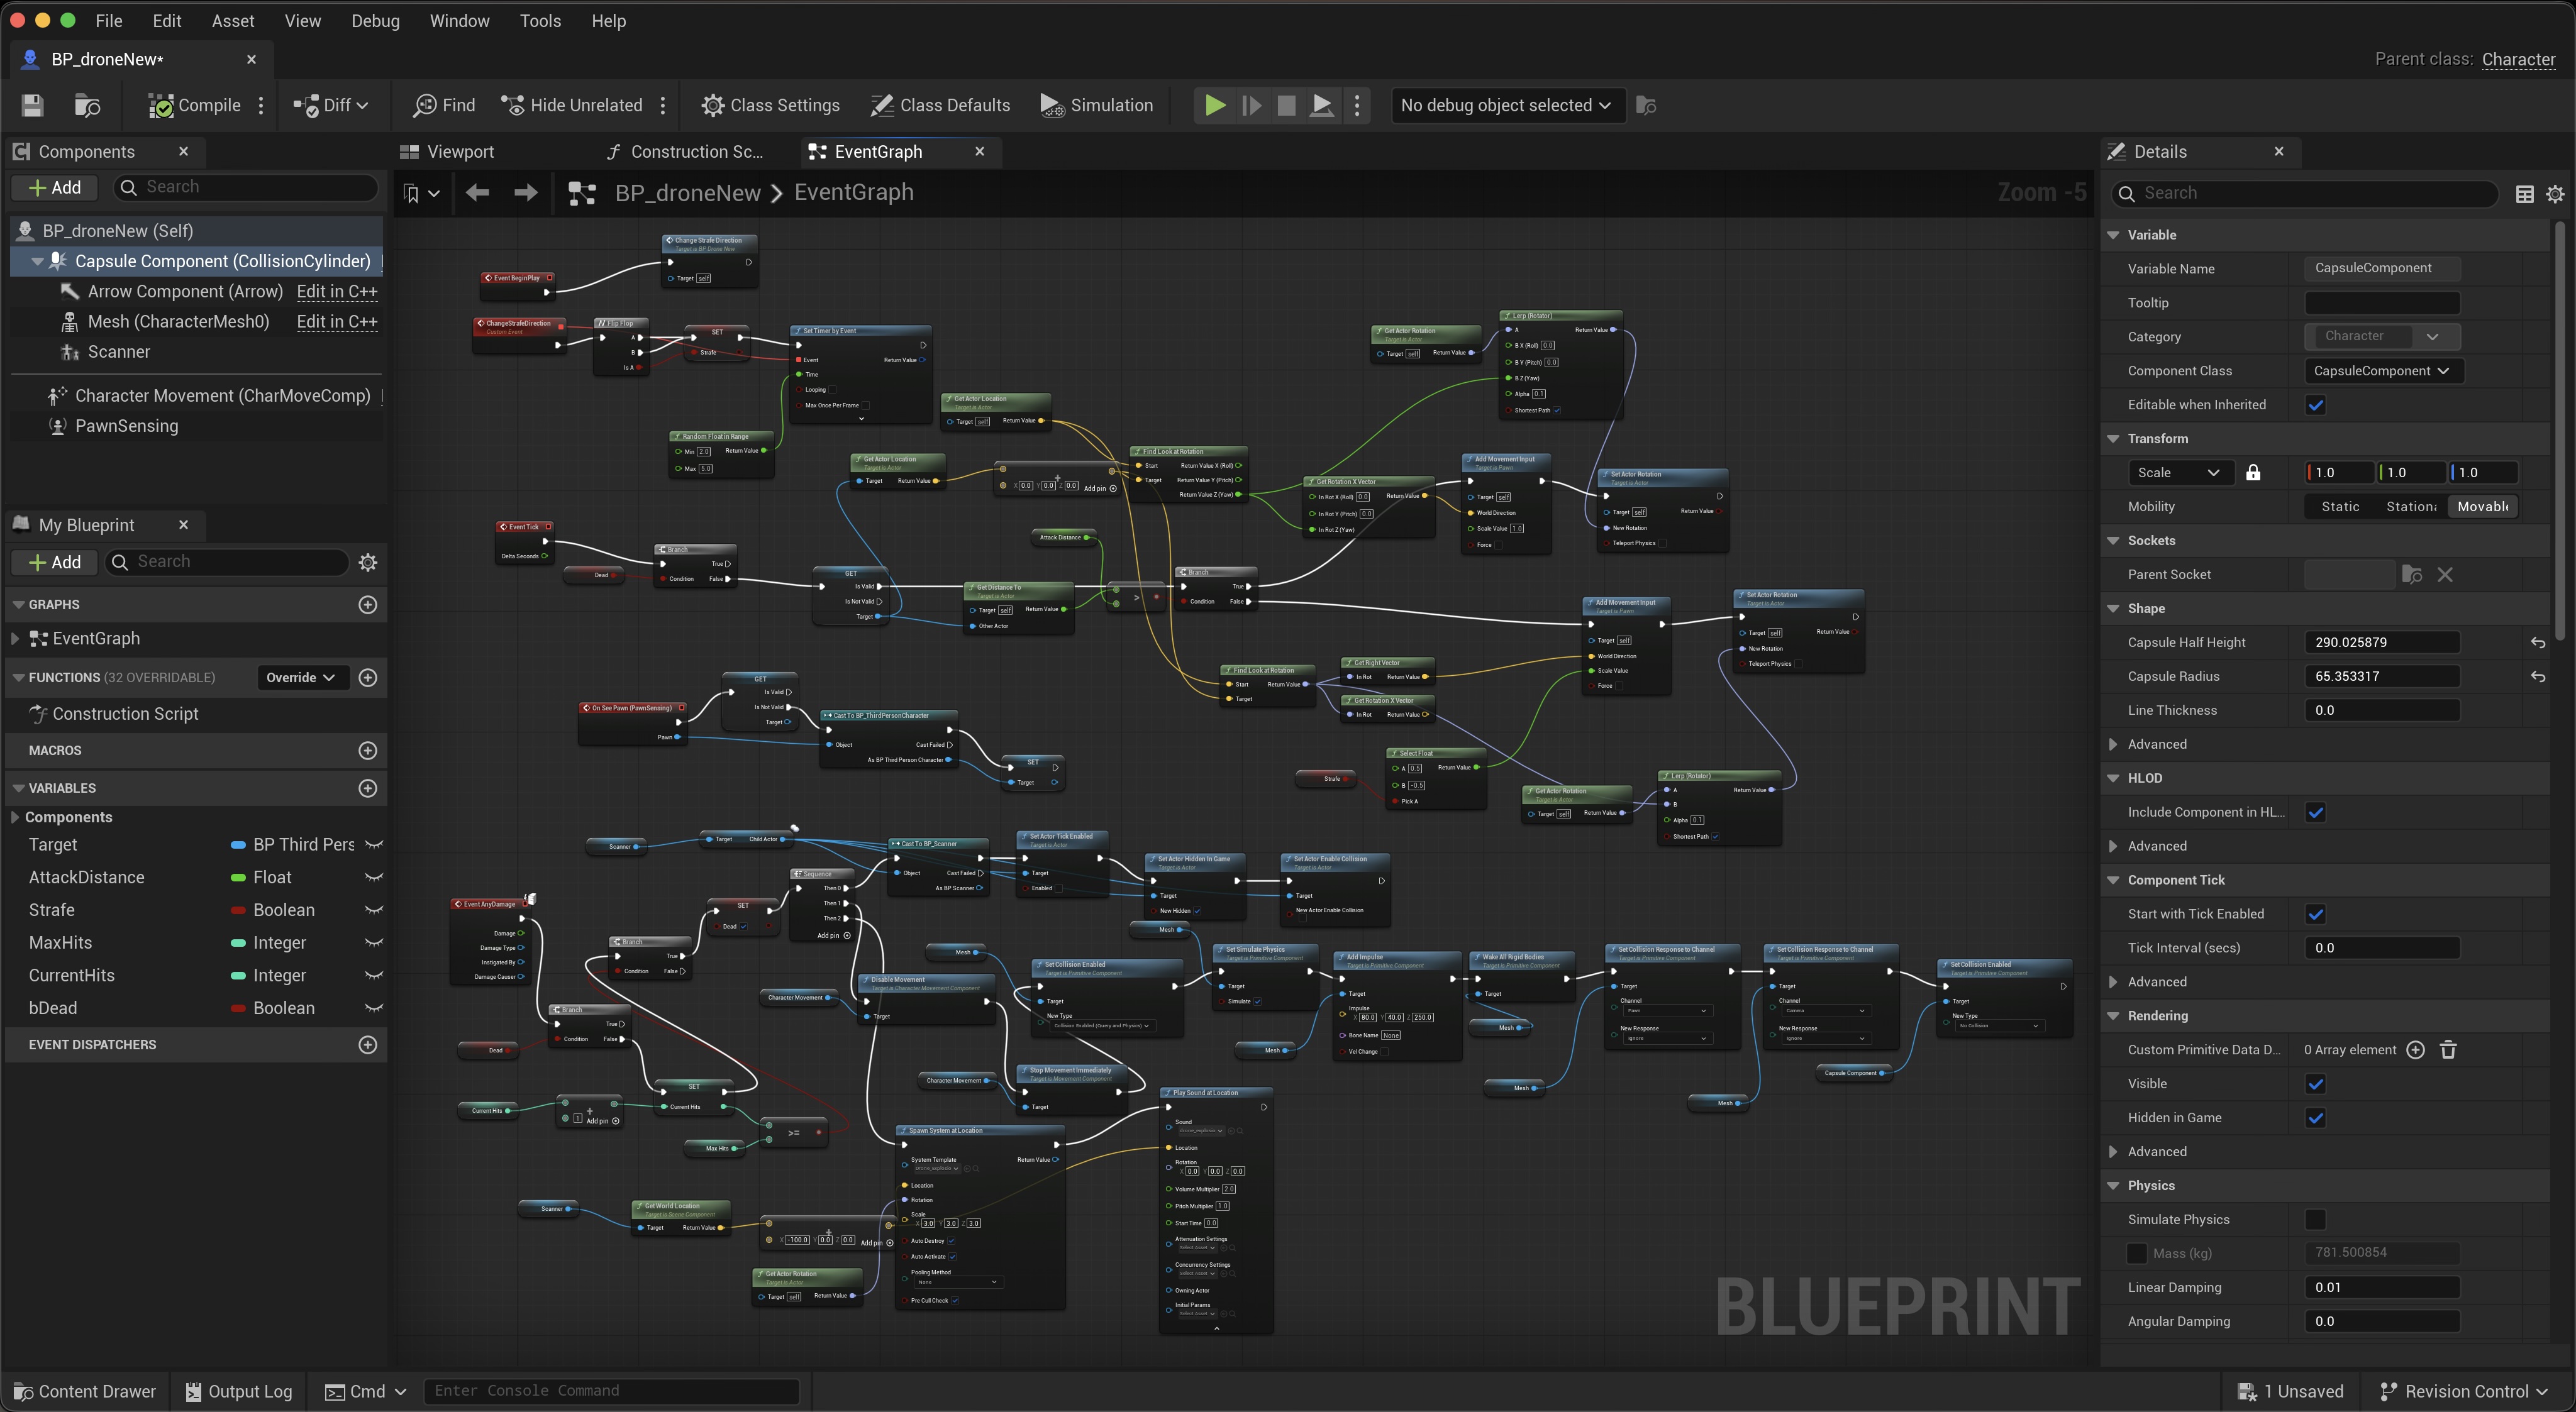Toggle the Visible checkbox

(x=2315, y=1084)
